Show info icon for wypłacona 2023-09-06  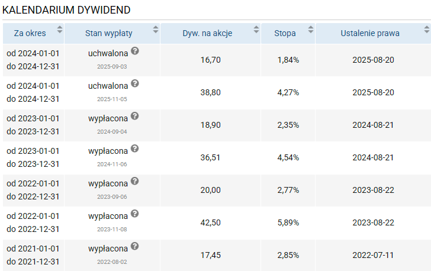click(135, 181)
